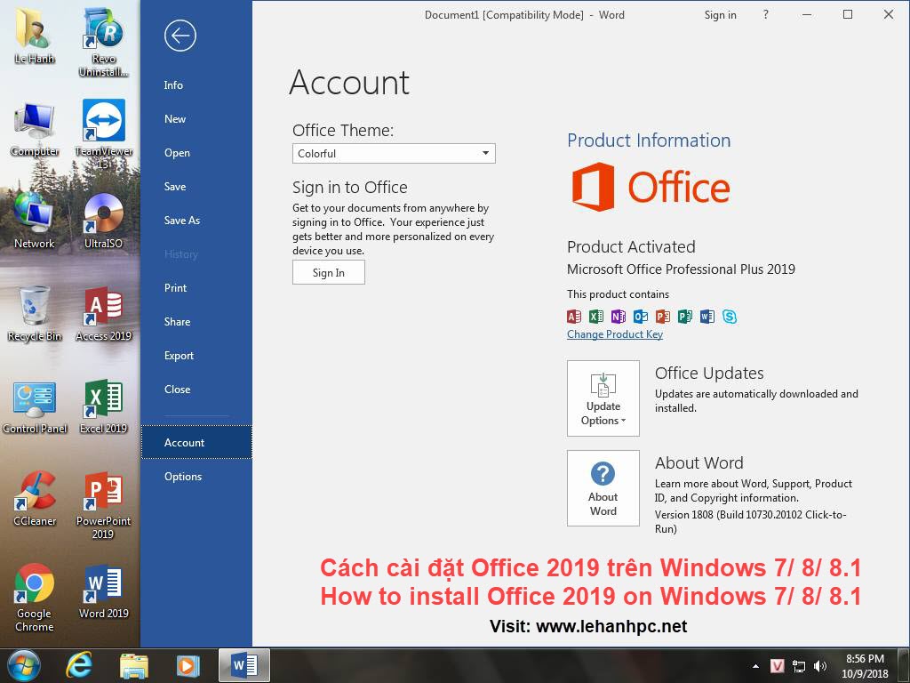Select the TeamViewer 13 shortcut
Screen dimensions: 910x683
(103, 135)
